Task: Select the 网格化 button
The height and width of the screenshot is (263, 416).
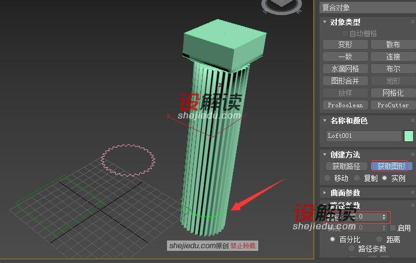Action: pos(393,93)
